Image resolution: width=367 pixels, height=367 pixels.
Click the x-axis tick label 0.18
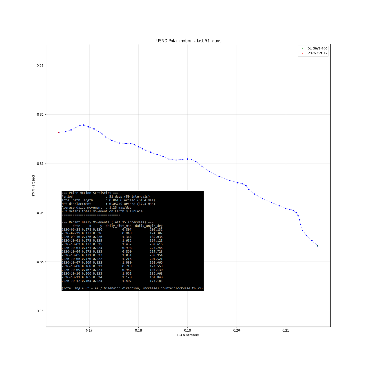click(x=138, y=330)
